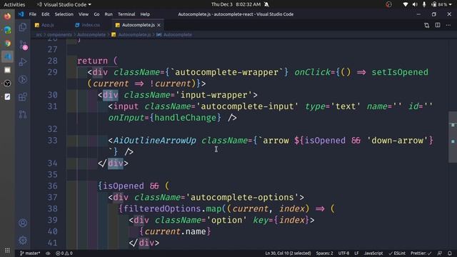This screenshot has width=457, height=257.
Task: Open the network indicator in system tray
Action: tap(405, 4)
